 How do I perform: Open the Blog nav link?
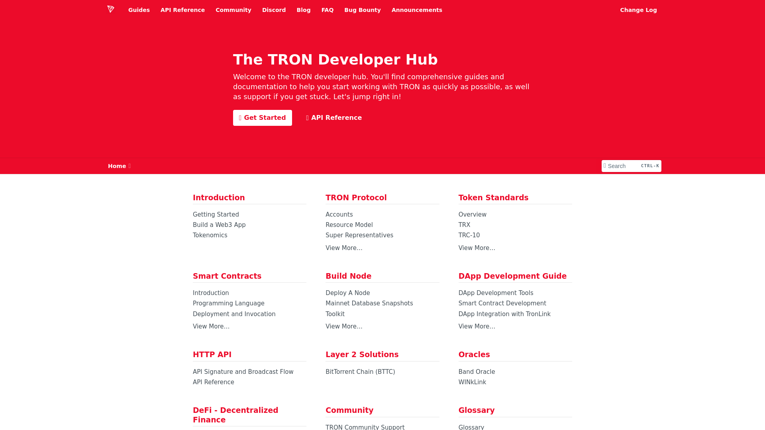[304, 10]
